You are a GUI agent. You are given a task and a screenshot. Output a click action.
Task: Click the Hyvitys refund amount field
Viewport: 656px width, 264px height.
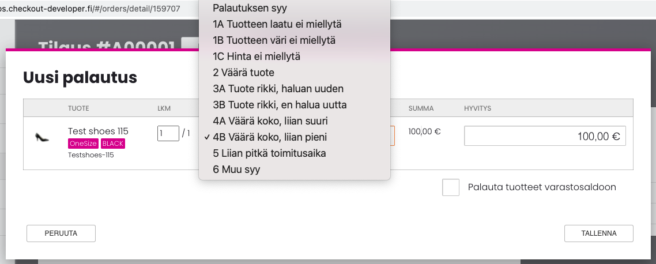[545, 136]
